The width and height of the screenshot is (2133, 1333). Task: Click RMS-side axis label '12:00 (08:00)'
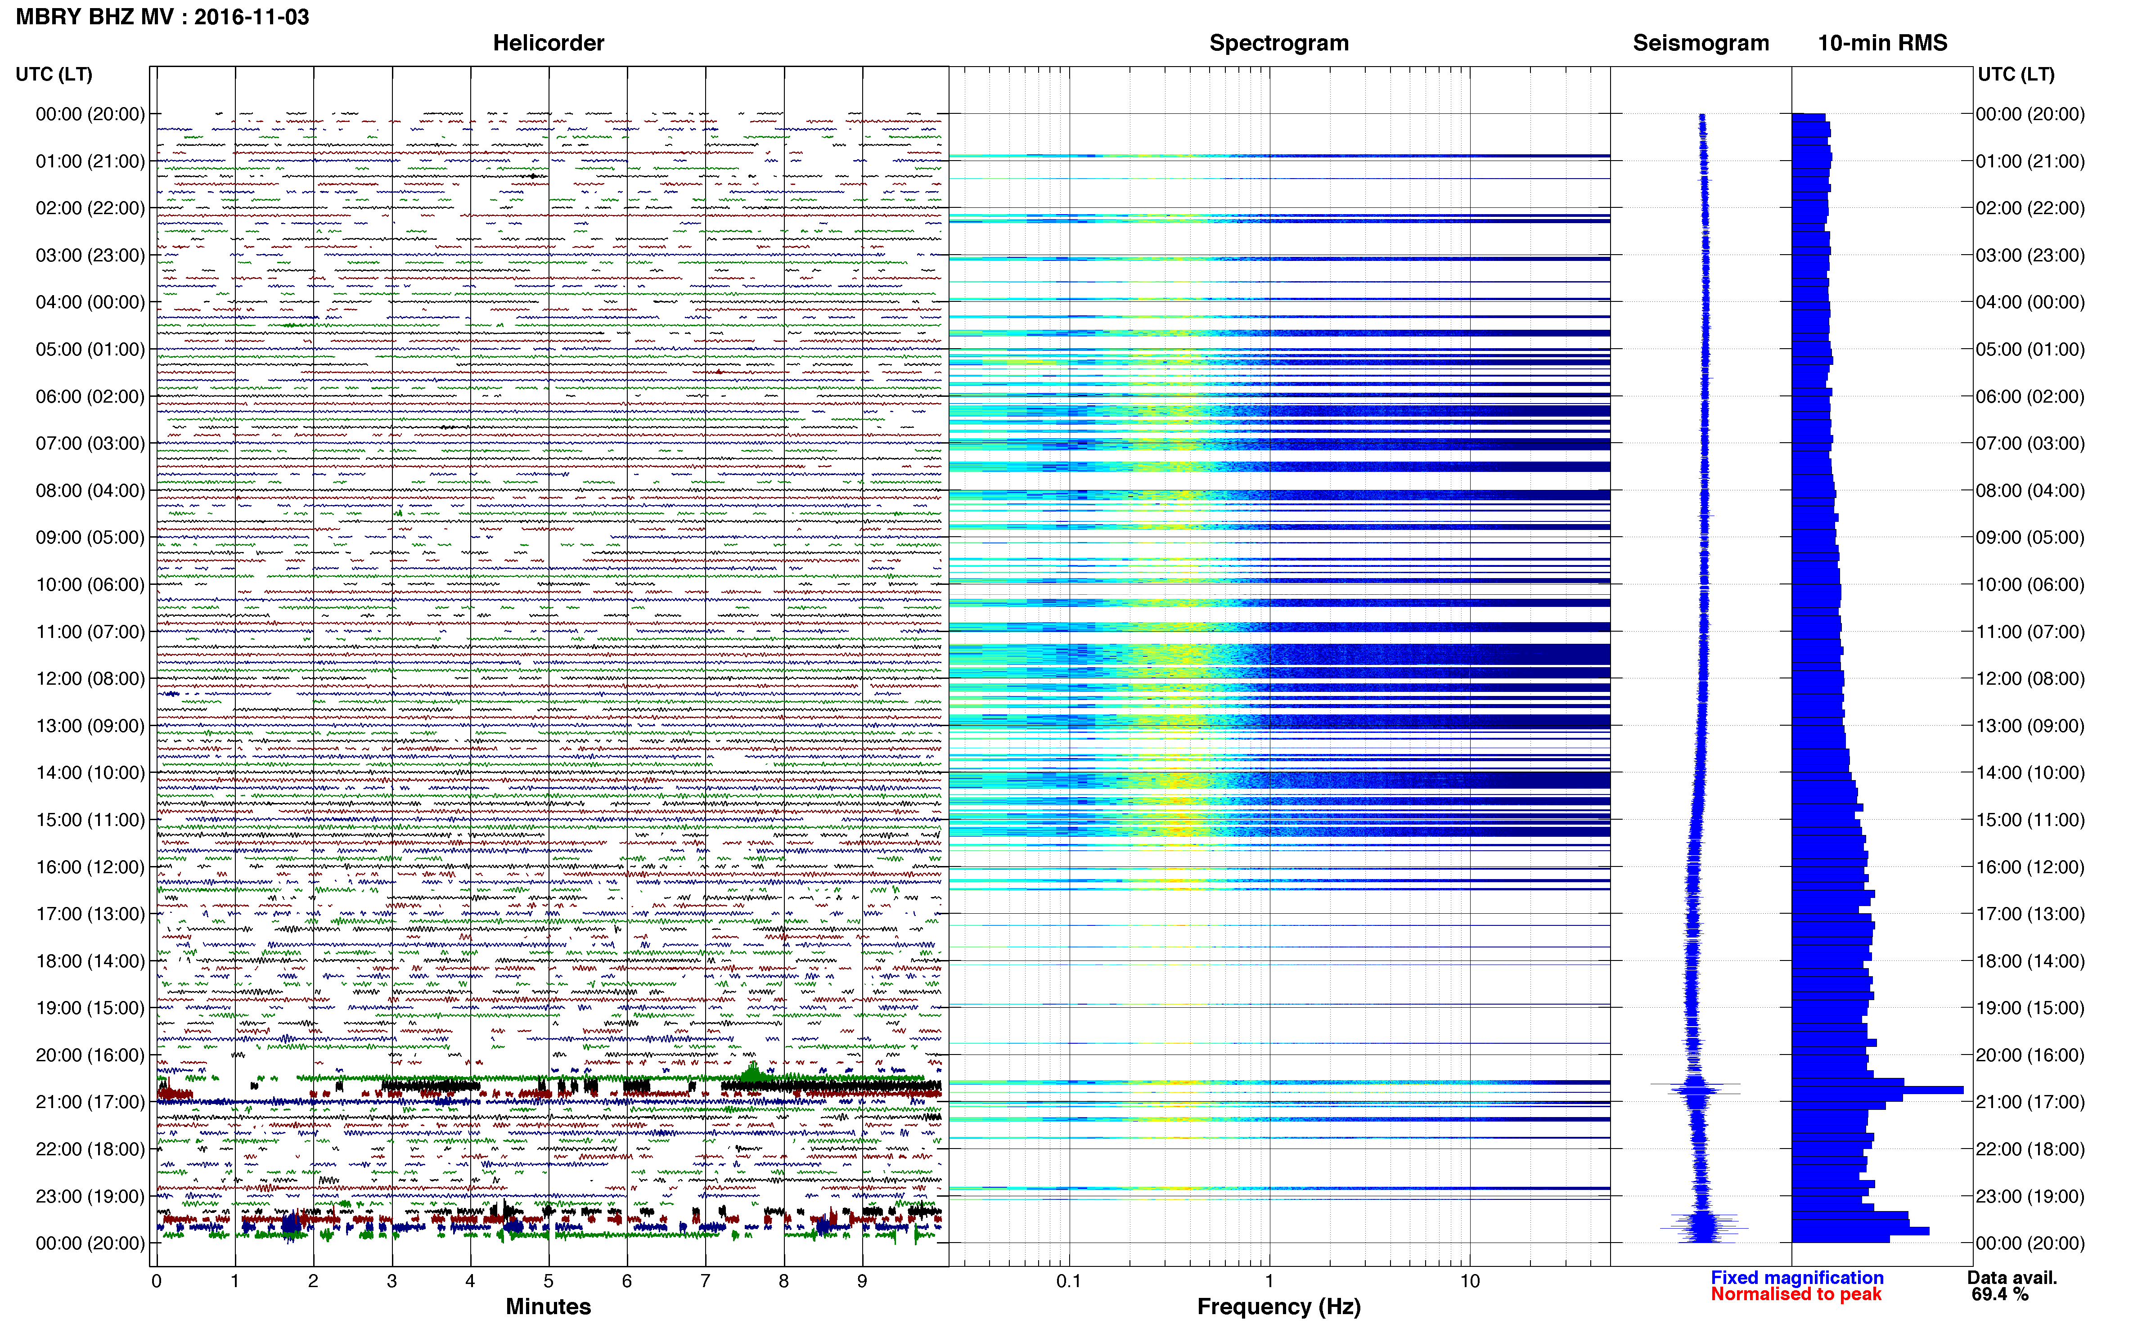tap(2031, 679)
